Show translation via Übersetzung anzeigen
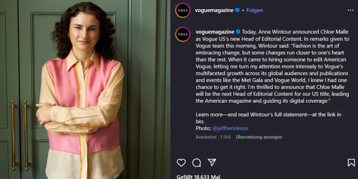This screenshot has width=358, height=179. click(x=259, y=137)
